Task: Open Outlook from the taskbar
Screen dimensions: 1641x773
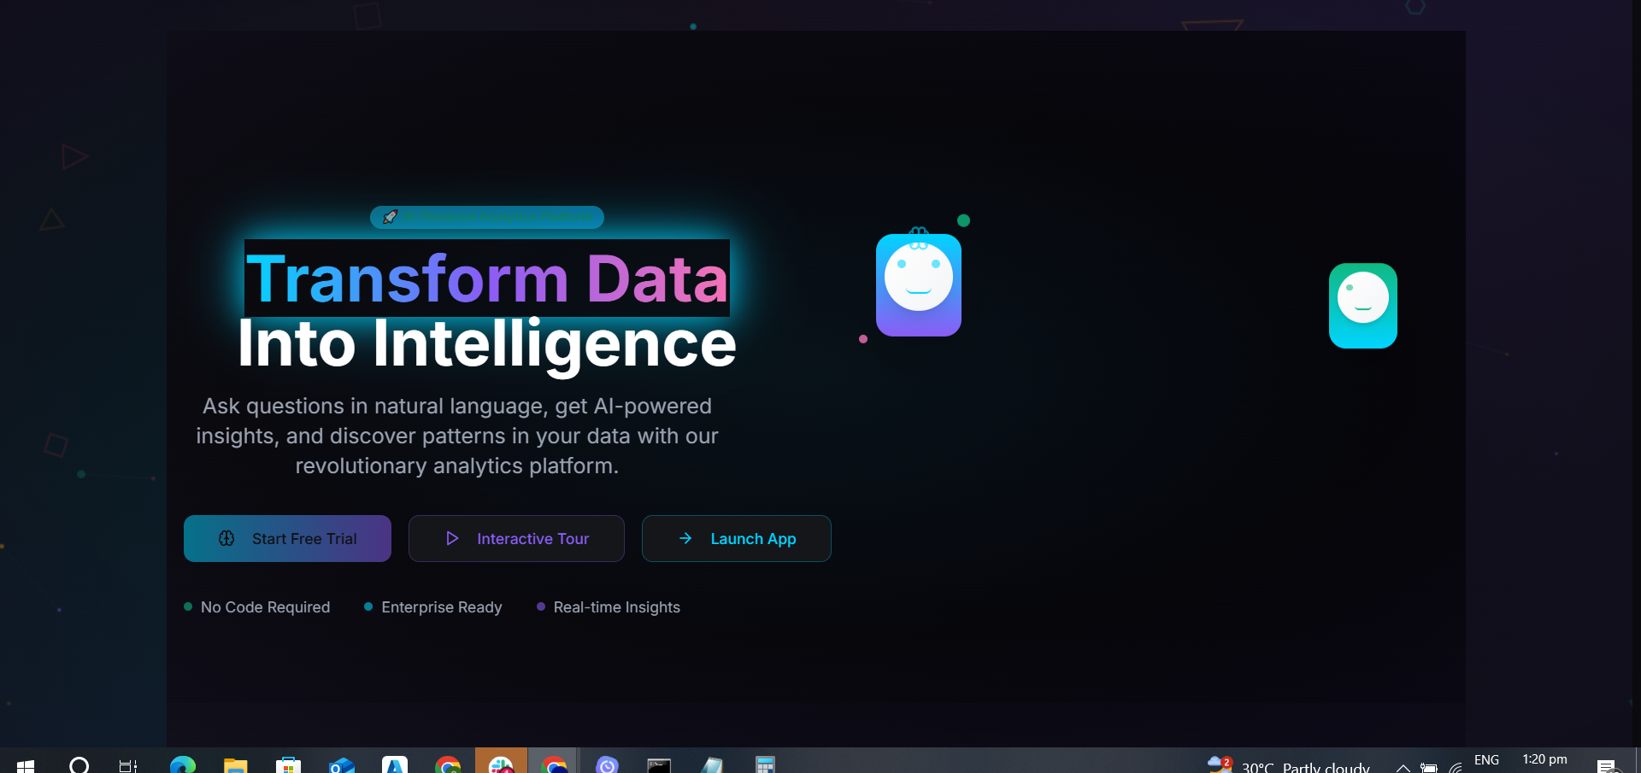Action: click(x=341, y=764)
